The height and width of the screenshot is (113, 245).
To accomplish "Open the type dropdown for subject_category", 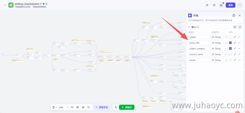I will pos(219,49).
